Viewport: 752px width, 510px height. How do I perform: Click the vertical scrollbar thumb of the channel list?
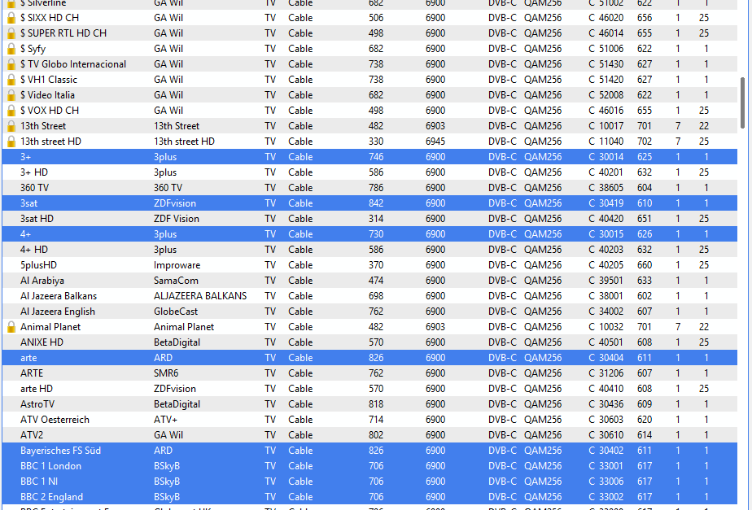click(x=743, y=102)
